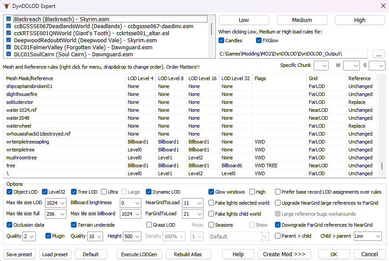Click Billboard6 in the tree row
The width and height of the screenshot is (389, 261).
click(x=232, y=165)
